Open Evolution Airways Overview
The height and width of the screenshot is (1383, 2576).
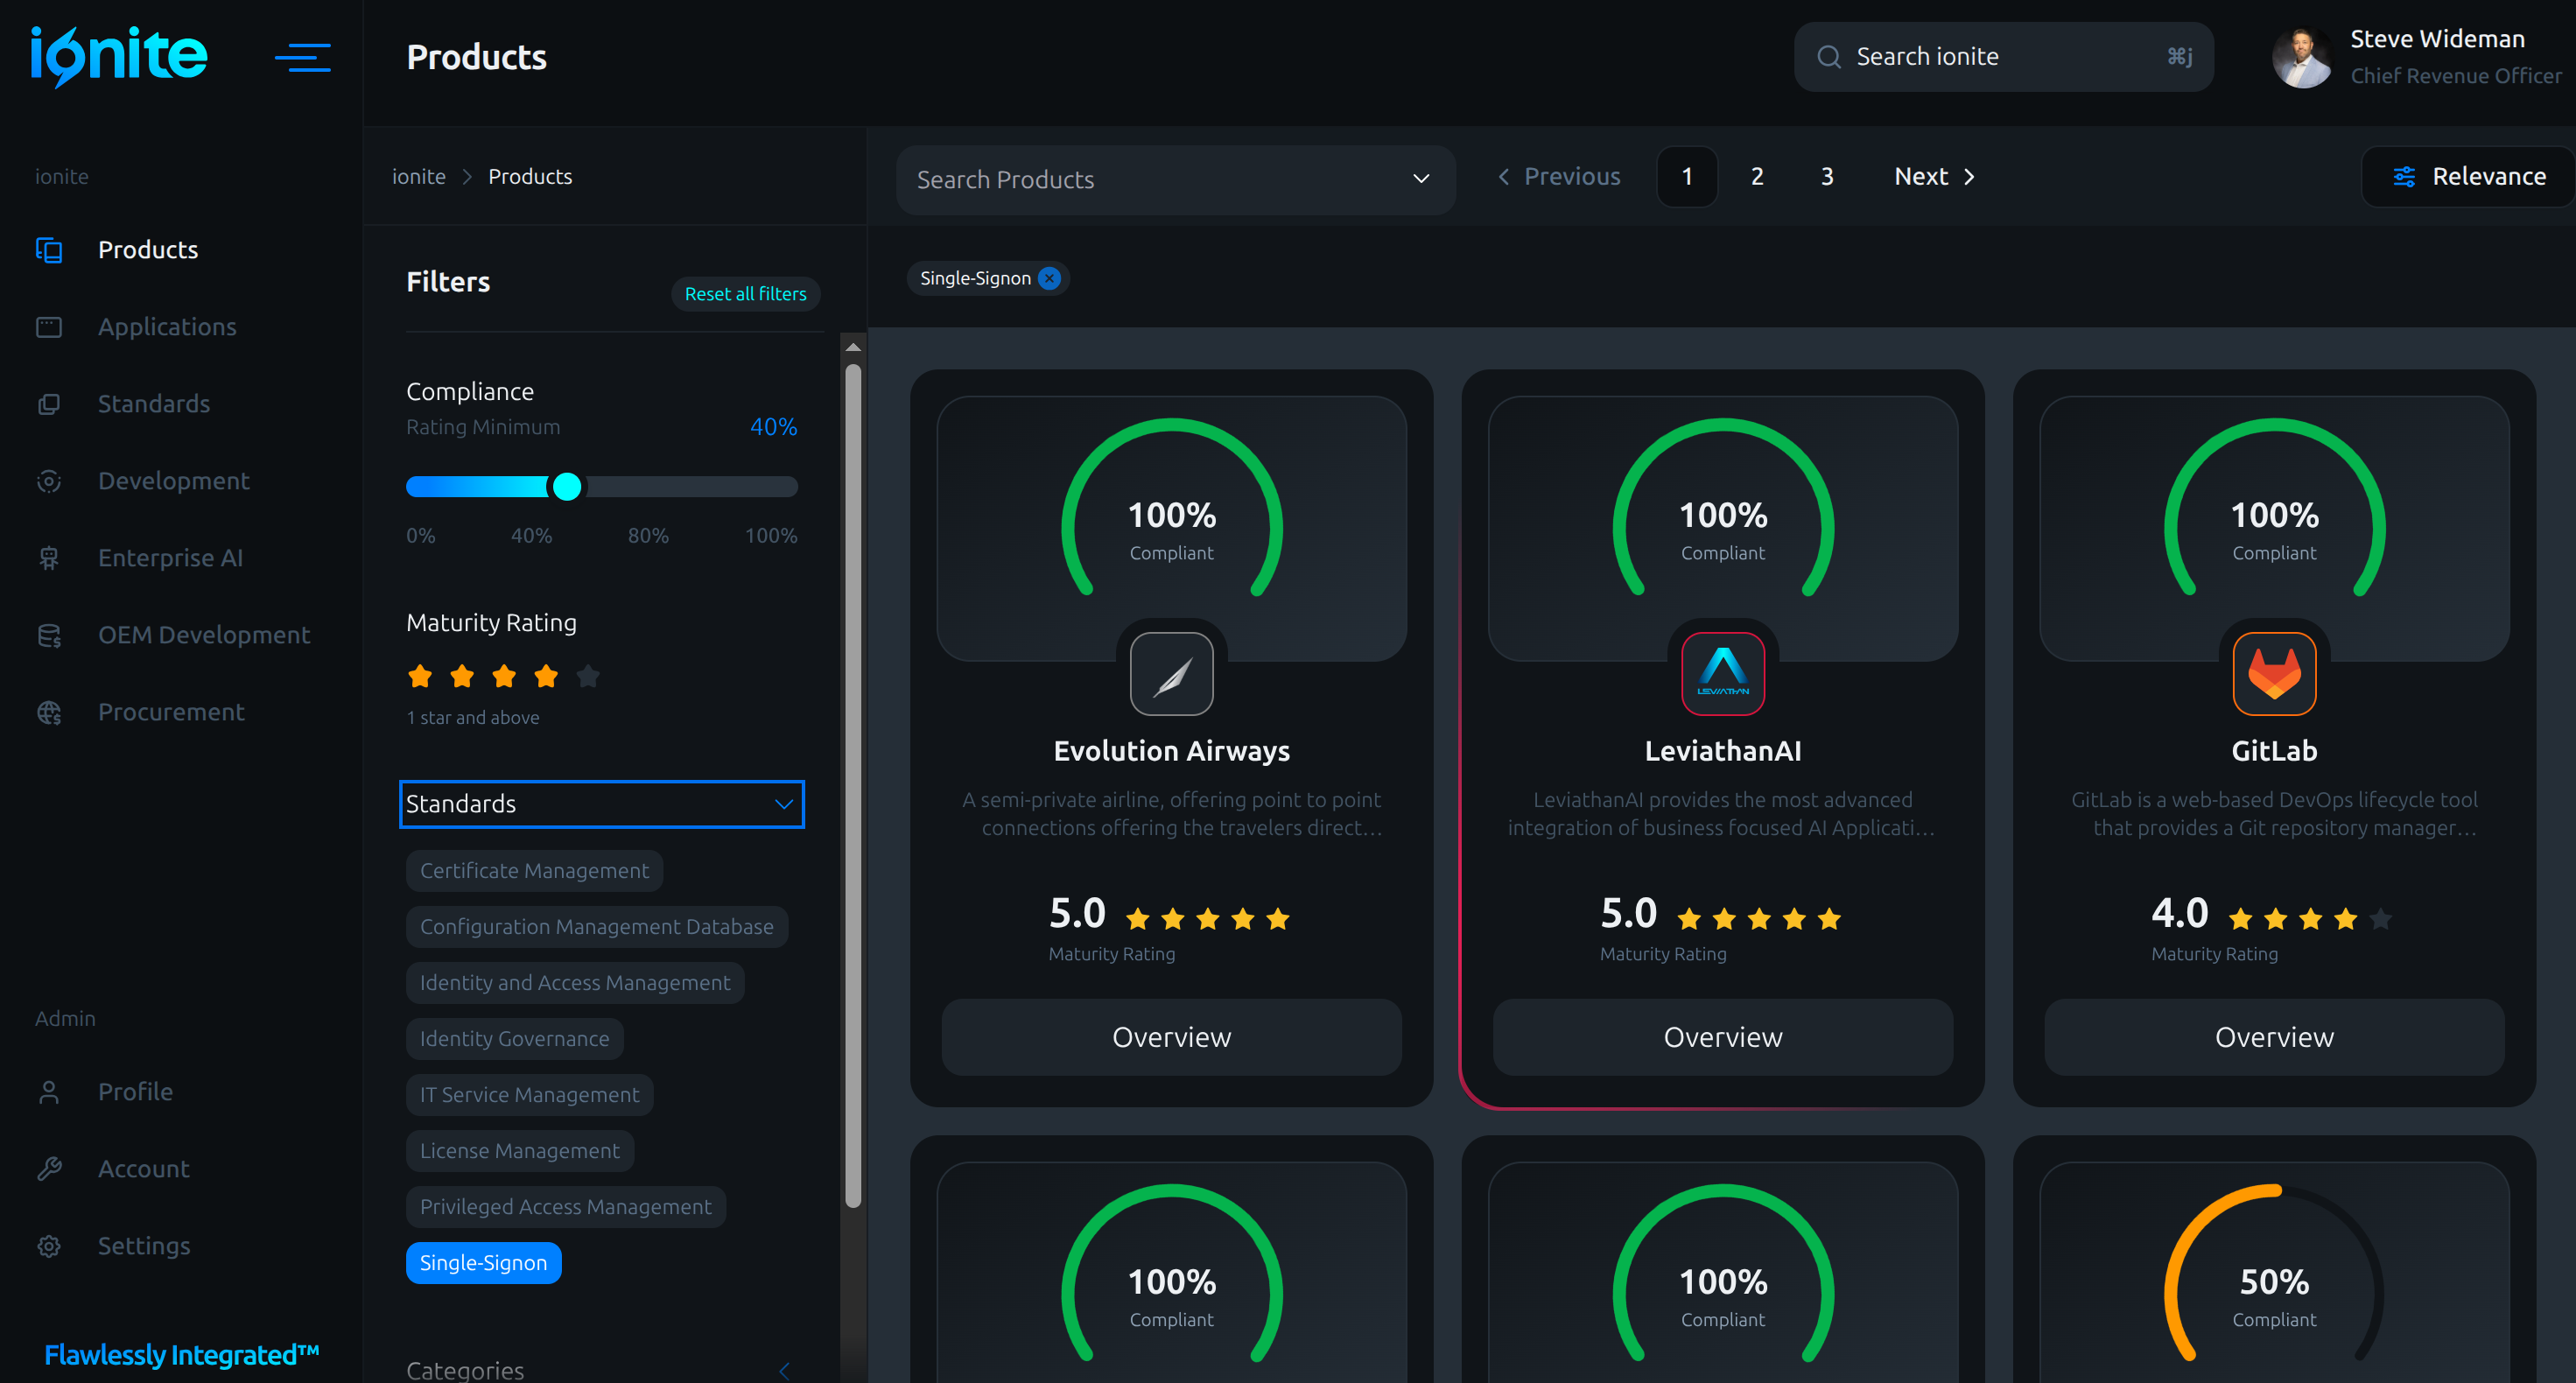click(1172, 1037)
